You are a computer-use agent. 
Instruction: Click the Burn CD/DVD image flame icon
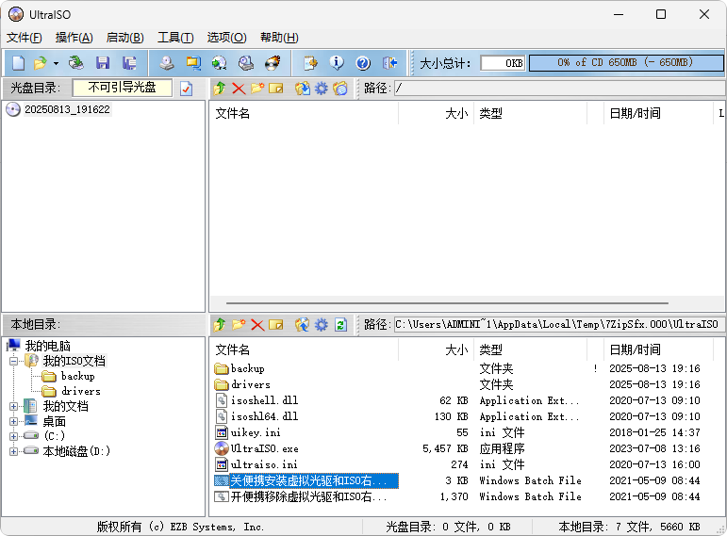pyautogui.click(x=273, y=63)
